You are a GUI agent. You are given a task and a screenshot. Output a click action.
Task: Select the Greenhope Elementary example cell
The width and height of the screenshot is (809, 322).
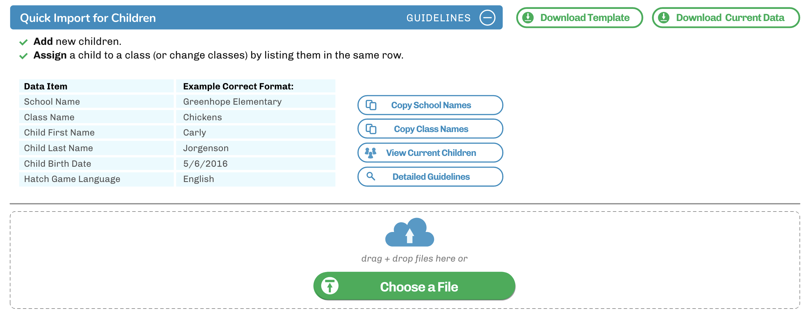point(232,102)
